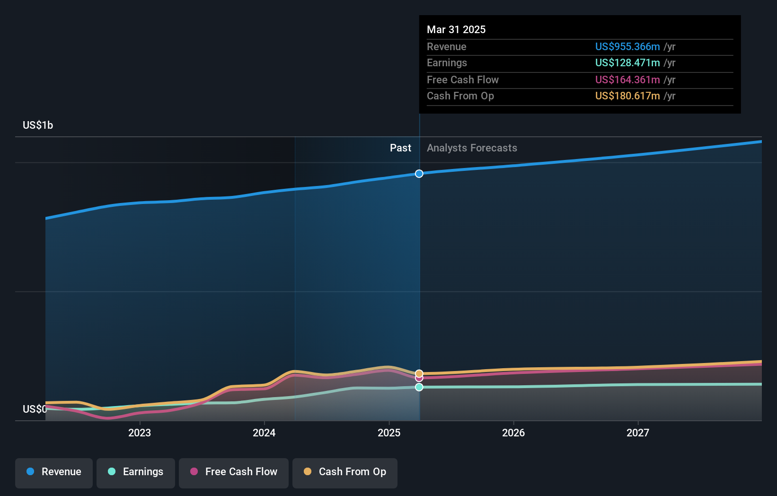Click the Revenue row label in tooltip
Viewport: 777px width, 496px height.
[x=447, y=46]
